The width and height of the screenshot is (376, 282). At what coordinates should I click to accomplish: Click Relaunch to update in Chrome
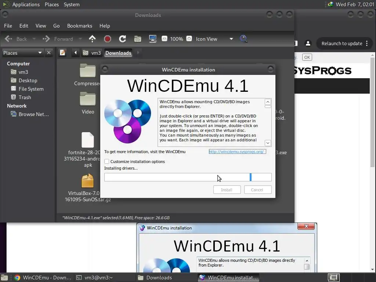tap(342, 43)
